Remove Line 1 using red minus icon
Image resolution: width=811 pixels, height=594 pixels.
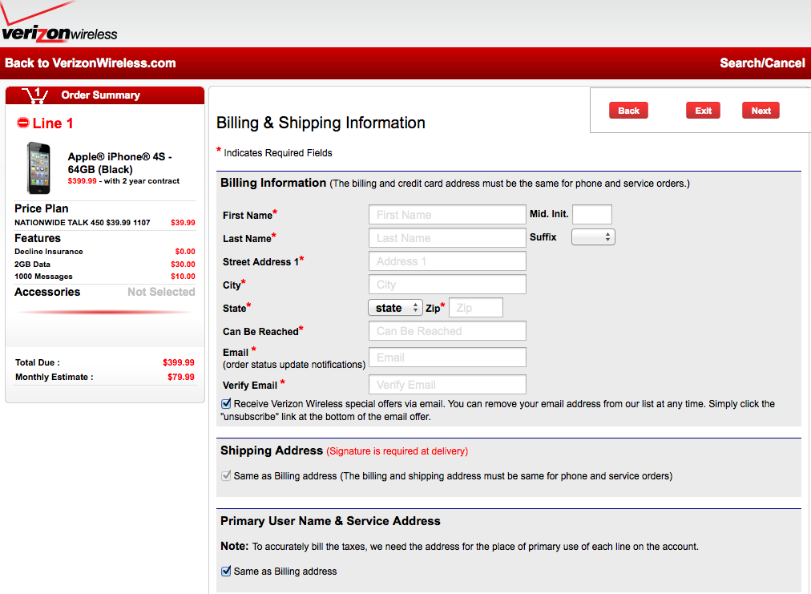click(23, 123)
